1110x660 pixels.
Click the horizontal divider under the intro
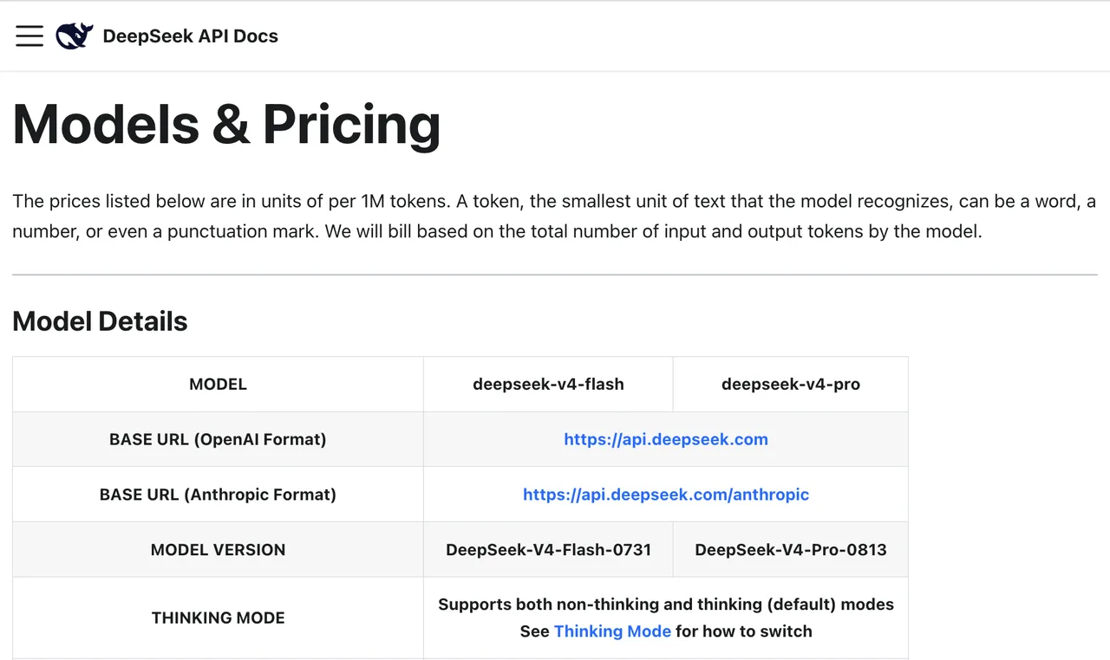(x=555, y=275)
